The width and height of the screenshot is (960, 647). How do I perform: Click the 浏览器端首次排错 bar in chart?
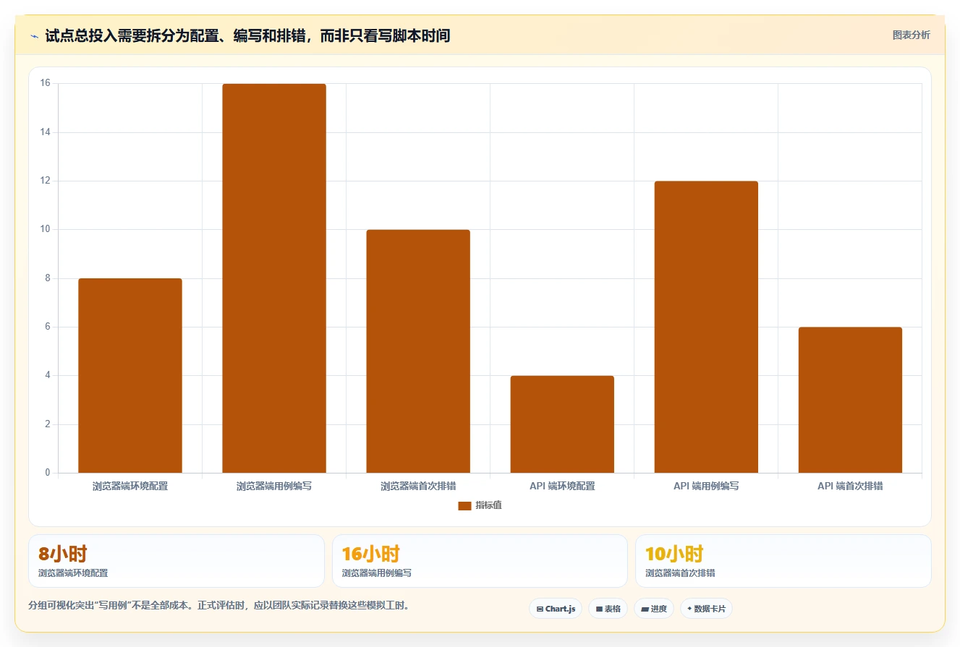tap(418, 351)
